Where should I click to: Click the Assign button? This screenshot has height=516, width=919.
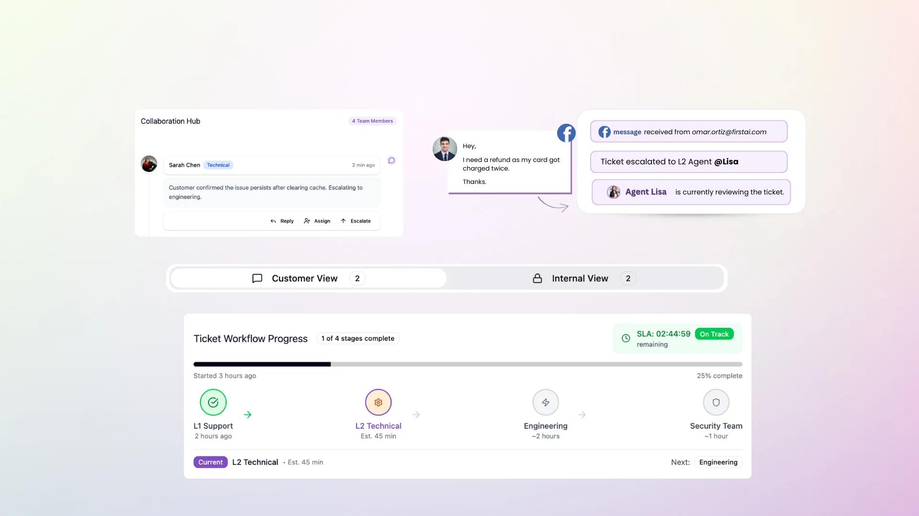317,221
